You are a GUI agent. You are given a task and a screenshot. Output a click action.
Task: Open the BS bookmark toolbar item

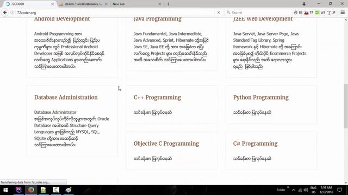click(298, 12)
